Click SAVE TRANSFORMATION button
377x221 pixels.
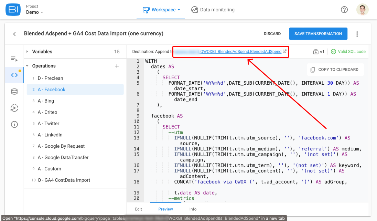[x=318, y=34]
